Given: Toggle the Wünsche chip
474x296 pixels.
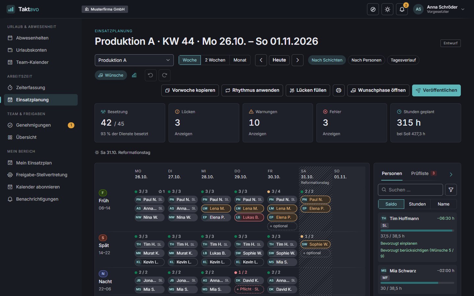Looking at the screenshot, I should click(111, 75).
